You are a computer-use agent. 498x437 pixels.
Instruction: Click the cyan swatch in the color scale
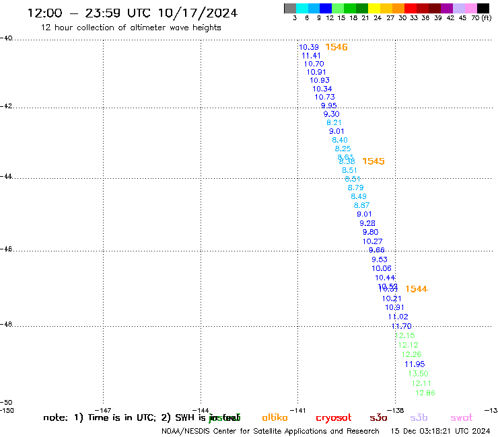pyautogui.click(x=302, y=8)
